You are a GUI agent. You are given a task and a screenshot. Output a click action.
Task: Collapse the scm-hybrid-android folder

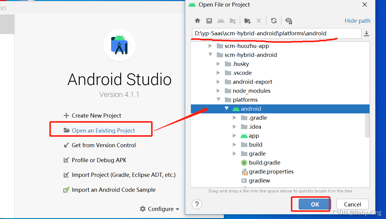pos(210,55)
